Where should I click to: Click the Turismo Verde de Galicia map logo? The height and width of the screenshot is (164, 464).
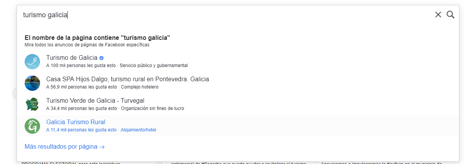coord(32,105)
